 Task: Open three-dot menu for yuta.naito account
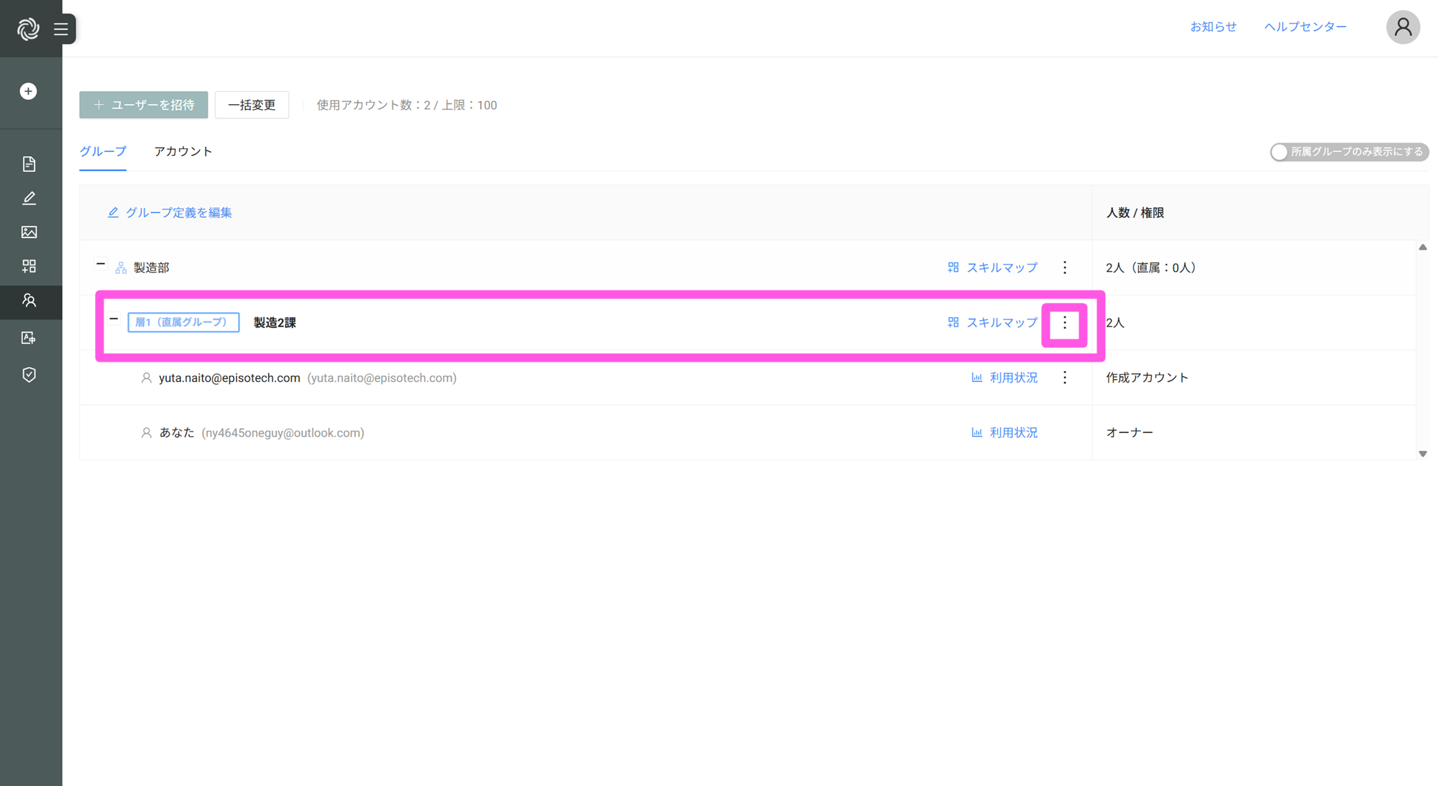click(1065, 378)
